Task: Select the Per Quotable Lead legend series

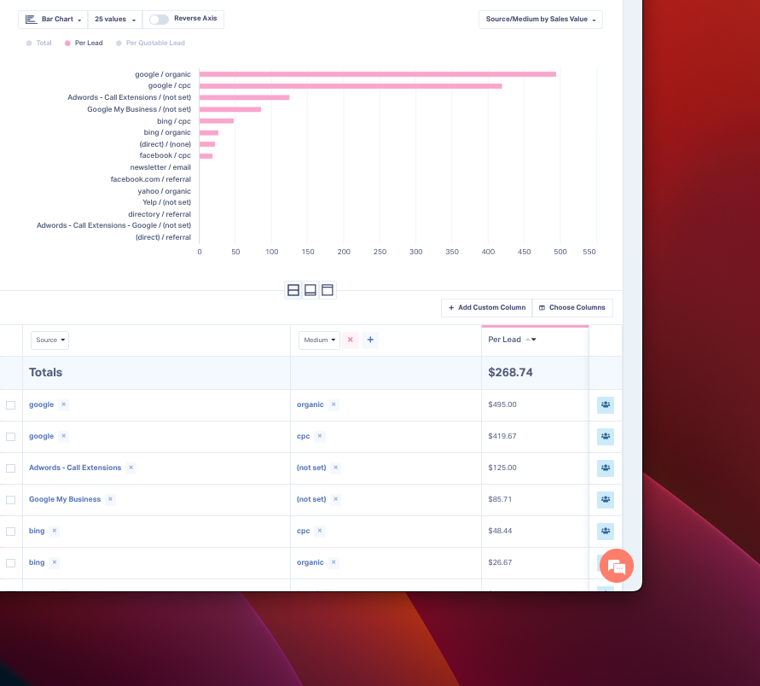Action: pos(150,44)
